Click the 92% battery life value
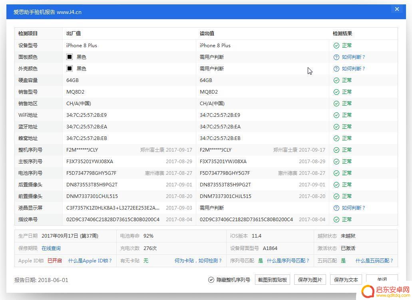This screenshot has height=300, width=412. 148,236
